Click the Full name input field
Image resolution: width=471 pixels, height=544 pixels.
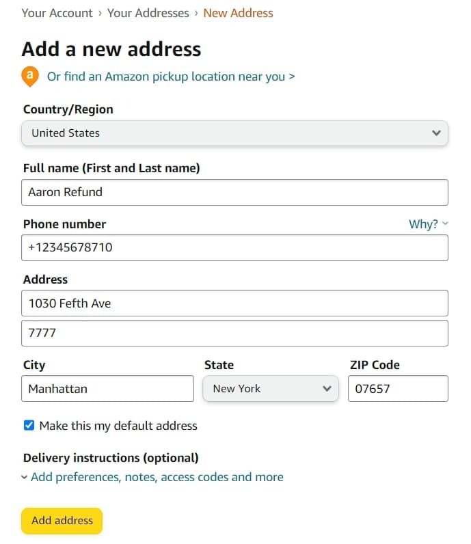pos(234,192)
